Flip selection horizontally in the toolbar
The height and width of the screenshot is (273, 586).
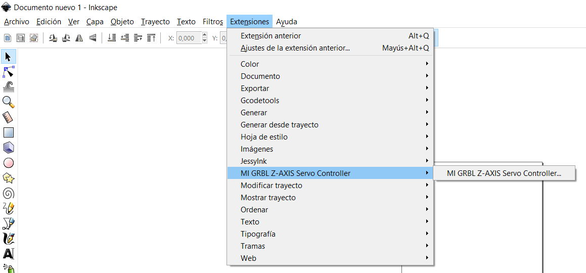pyautogui.click(x=79, y=38)
